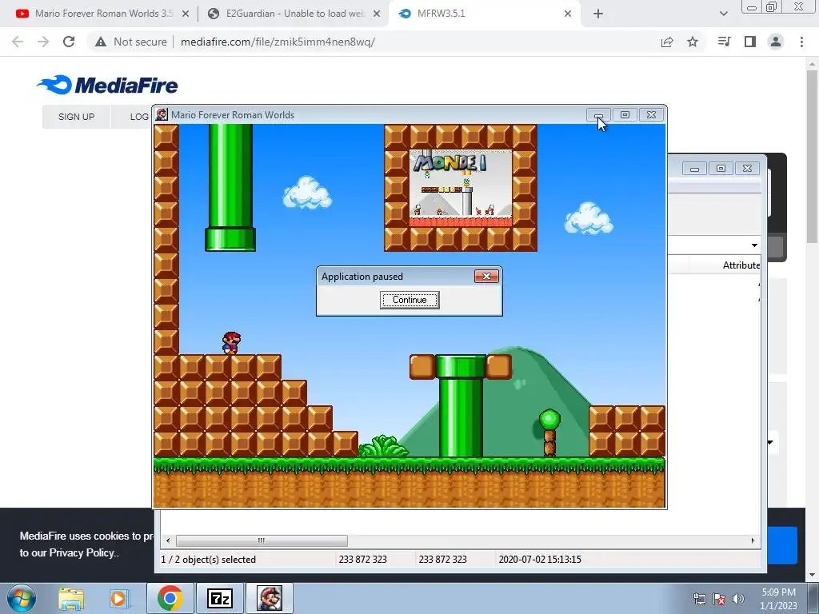Maximize the Mario Forever Roman Worlds window
The width and height of the screenshot is (819, 614).
pyautogui.click(x=625, y=114)
